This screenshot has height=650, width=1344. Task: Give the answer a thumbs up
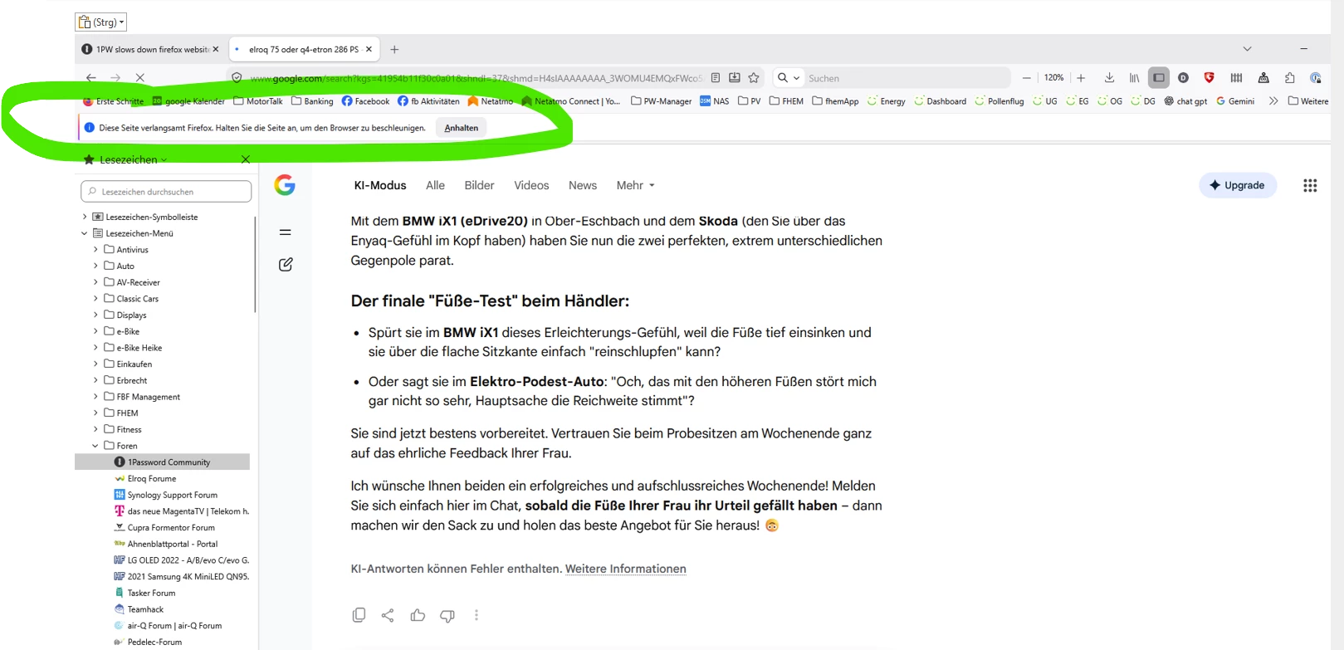coord(418,615)
